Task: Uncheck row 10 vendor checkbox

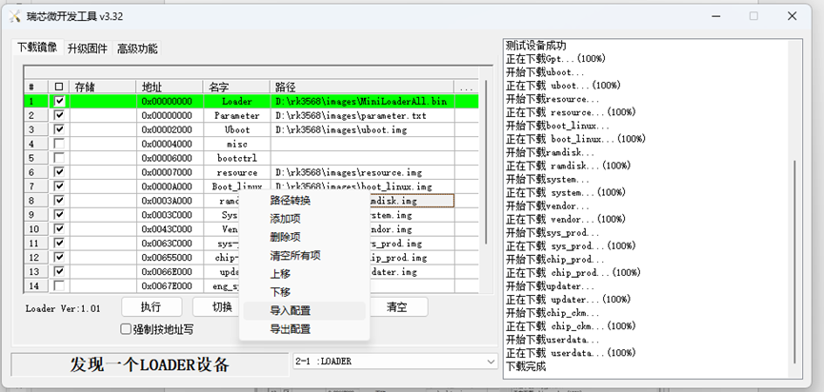Action: [x=60, y=228]
